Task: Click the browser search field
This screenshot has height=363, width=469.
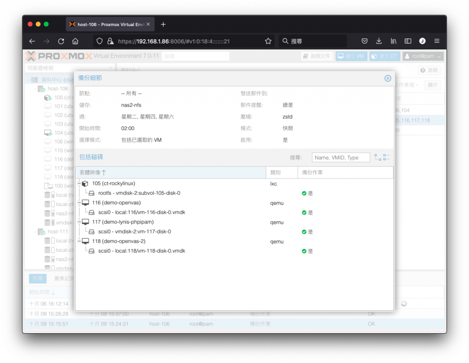Action: pyautogui.click(x=313, y=41)
